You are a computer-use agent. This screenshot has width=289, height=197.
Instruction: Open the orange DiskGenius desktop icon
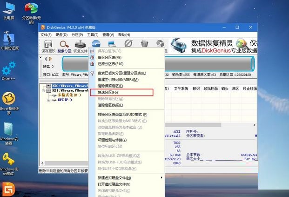click(x=8, y=189)
